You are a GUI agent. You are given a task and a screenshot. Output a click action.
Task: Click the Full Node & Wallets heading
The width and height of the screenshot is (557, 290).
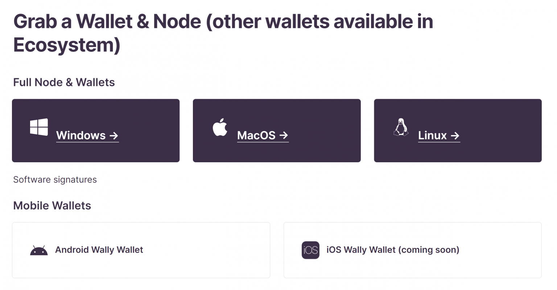[64, 82]
